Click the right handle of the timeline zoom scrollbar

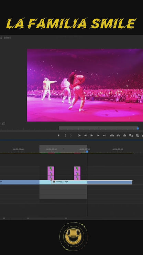(x=66, y=218)
